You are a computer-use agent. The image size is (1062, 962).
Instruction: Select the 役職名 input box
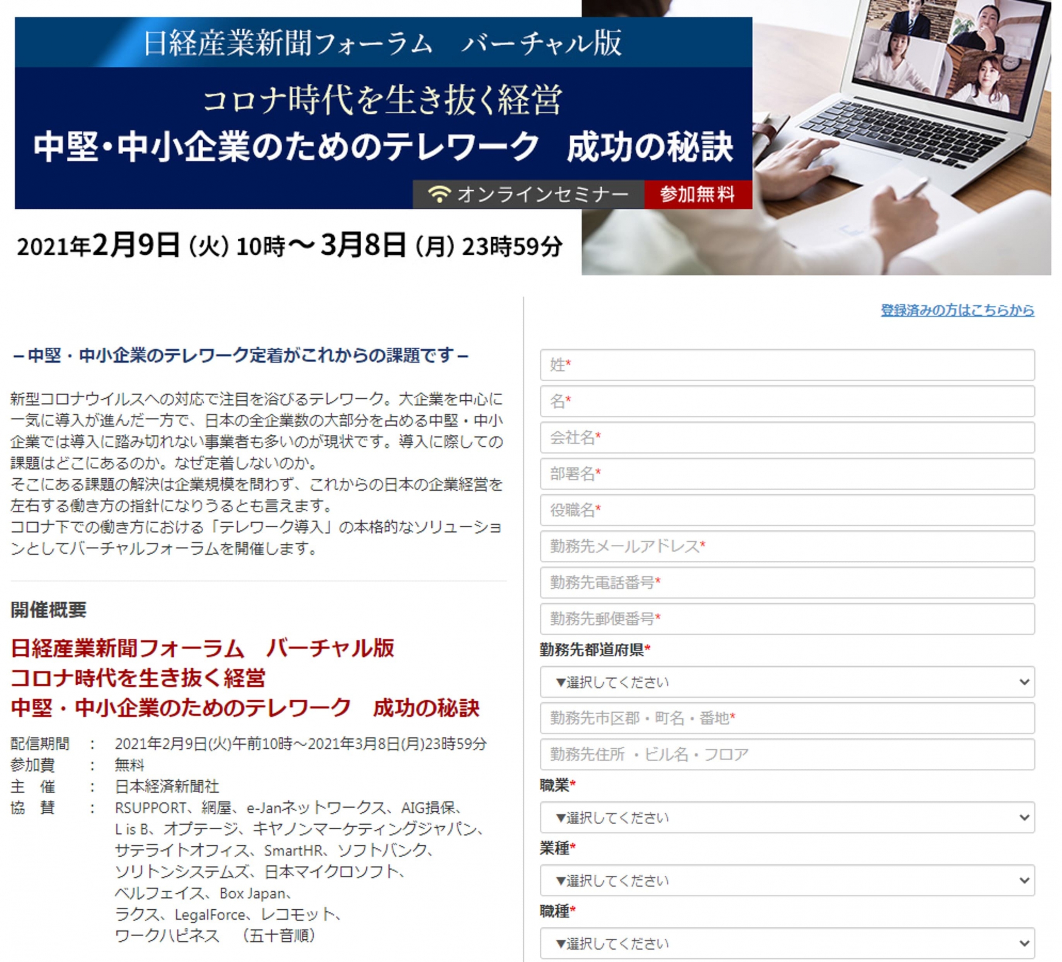787,510
